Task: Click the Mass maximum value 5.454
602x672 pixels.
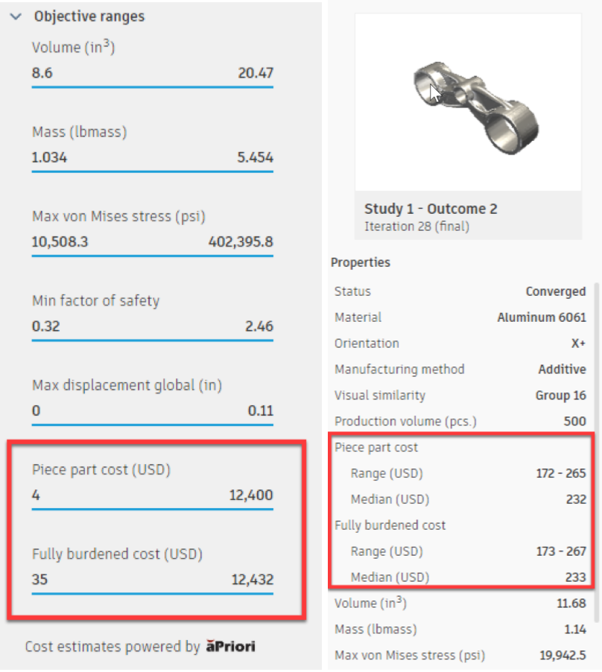Action: (256, 158)
